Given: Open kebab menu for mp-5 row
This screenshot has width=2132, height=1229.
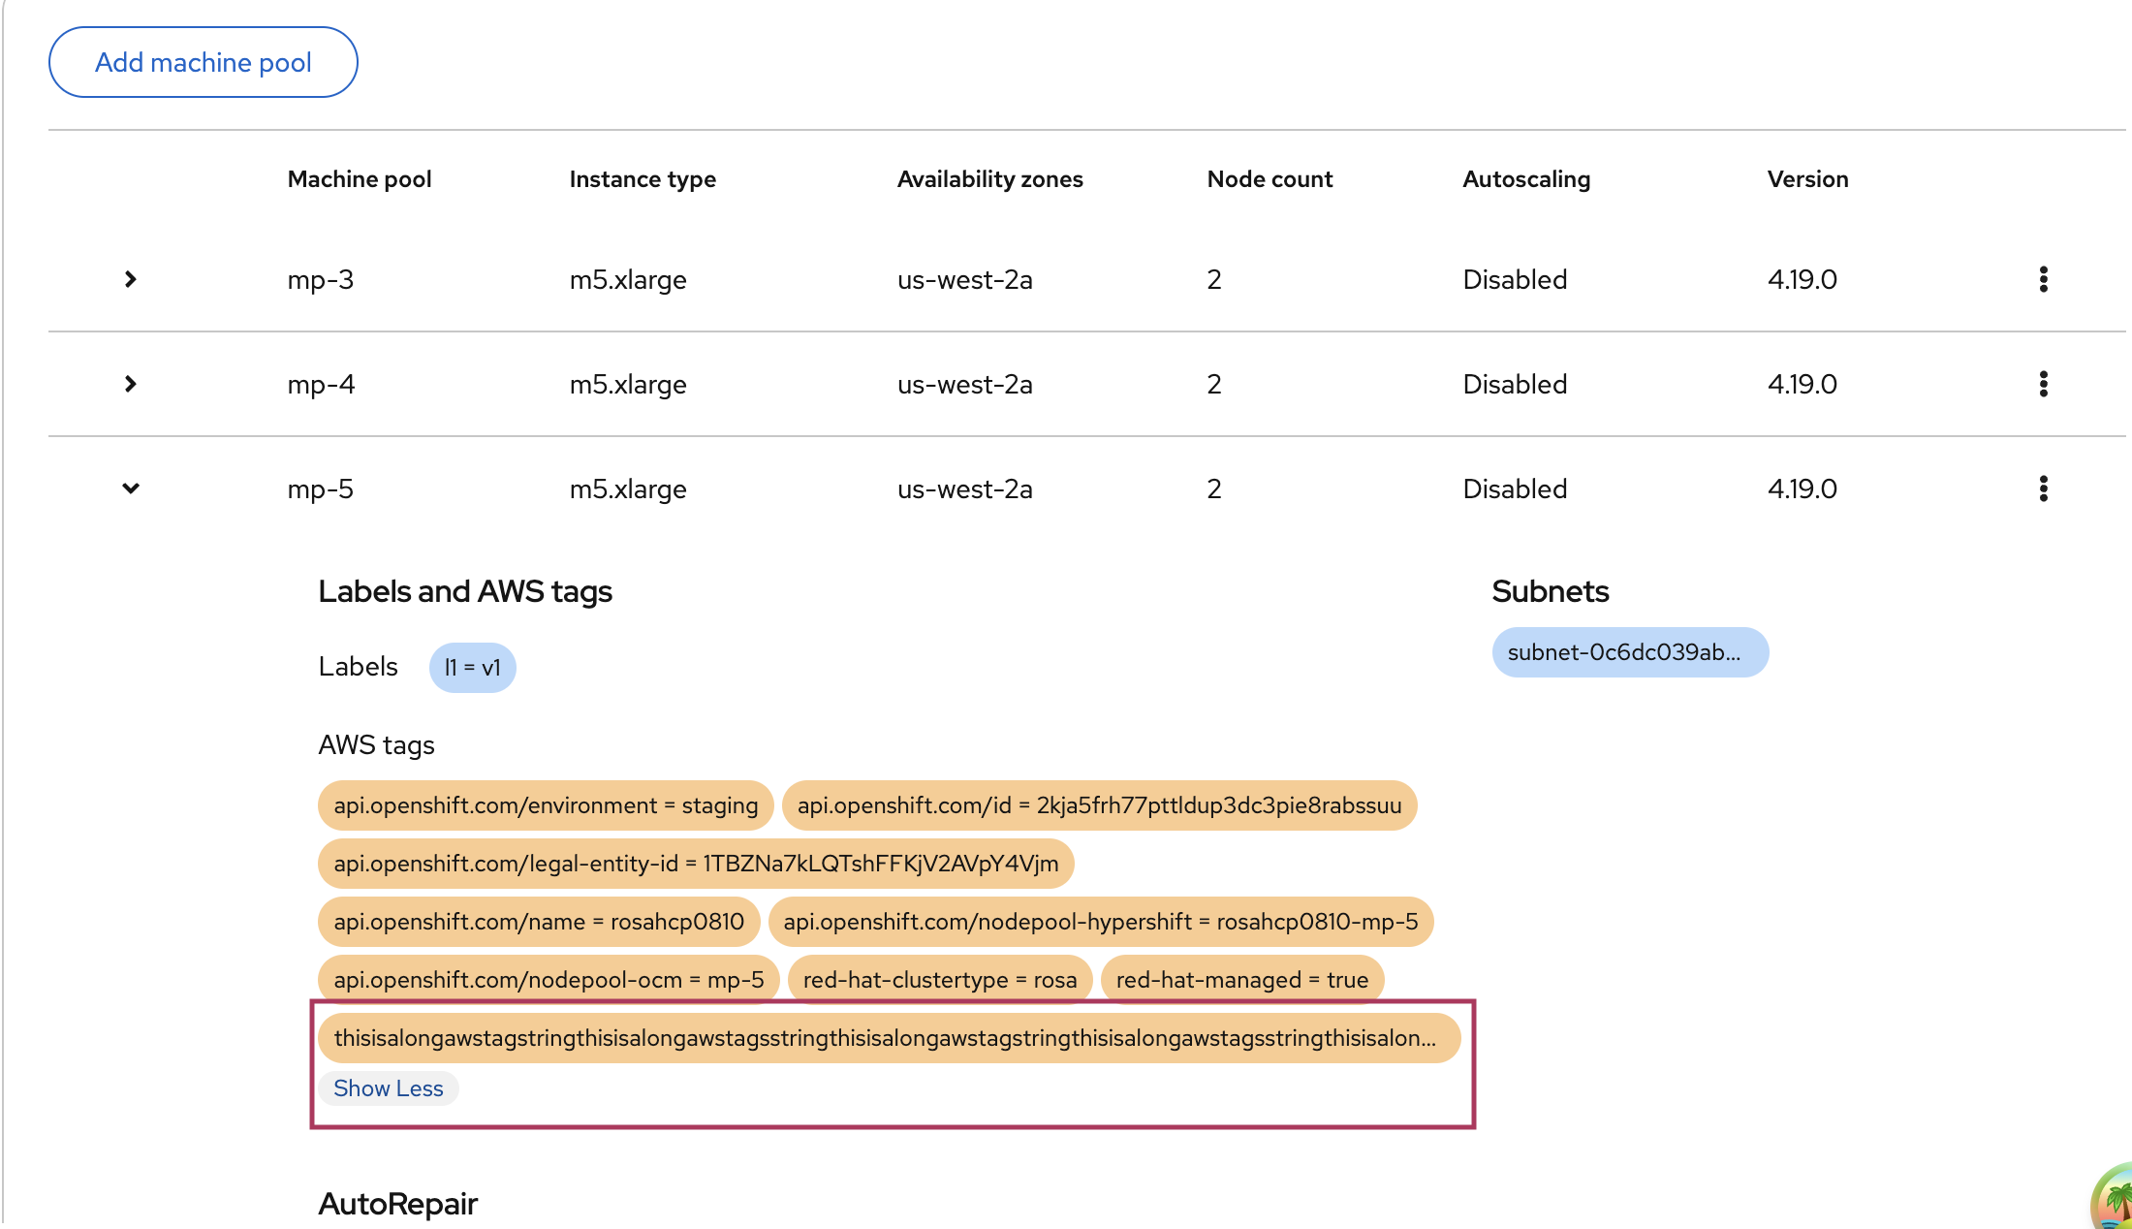Looking at the screenshot, I should click(2043, 488).
